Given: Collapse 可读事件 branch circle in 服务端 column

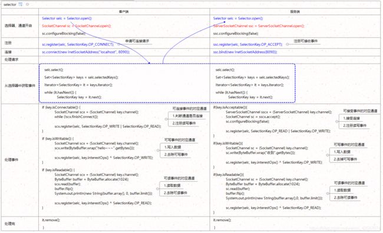Looking at the screenshot, I should [328, 193].
